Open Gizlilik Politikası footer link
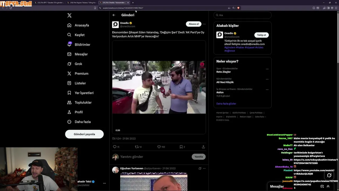 coord(239,113)
